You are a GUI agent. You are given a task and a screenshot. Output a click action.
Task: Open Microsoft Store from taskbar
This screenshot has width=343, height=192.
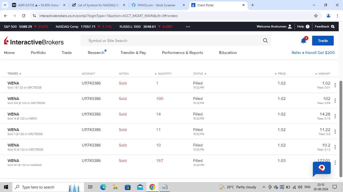point(128,187)
